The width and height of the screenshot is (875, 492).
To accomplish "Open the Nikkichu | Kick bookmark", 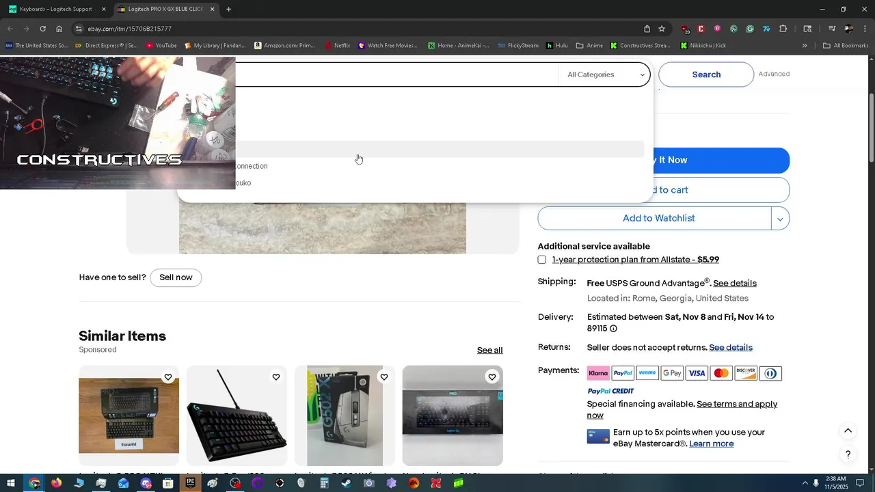I will click(703, 46).
